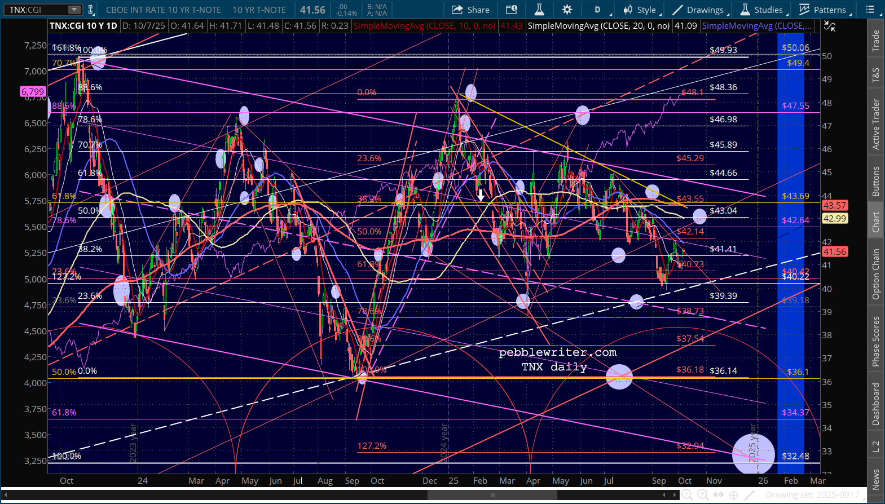Click the flask quick study icon
The width and height of the screenshot is (885, 504).
coord(539,10)
